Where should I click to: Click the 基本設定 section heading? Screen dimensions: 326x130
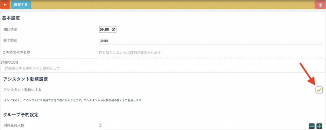11,18
